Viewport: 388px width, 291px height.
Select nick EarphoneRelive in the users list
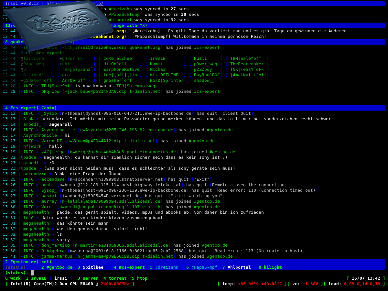click(122, 70)
